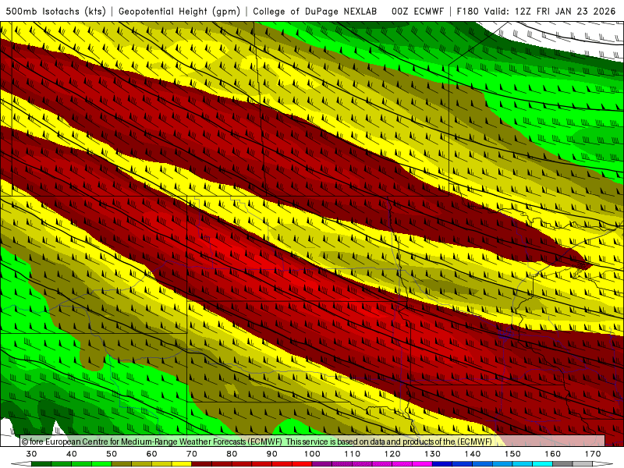
Task: Click the bright magenta color bar segment before 130
Action: [x=422, y=463]
